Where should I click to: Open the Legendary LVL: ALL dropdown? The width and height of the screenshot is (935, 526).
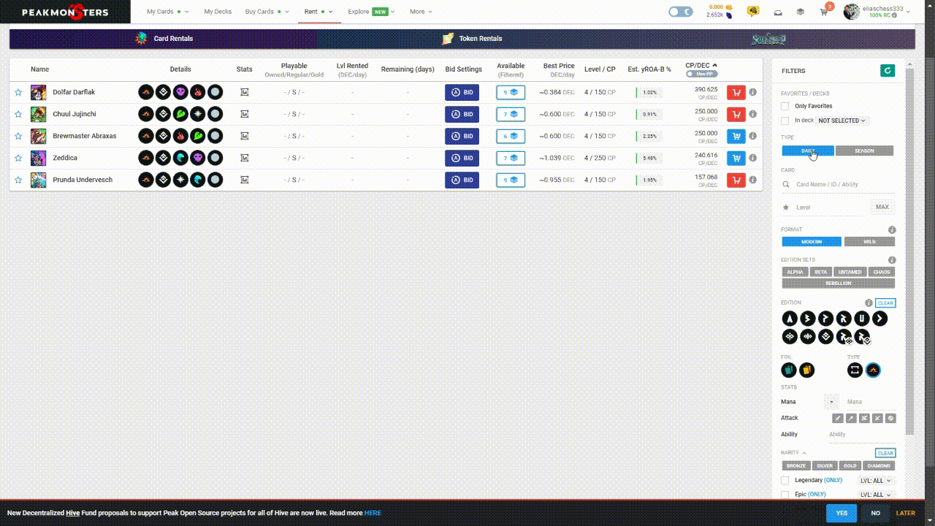877,481
